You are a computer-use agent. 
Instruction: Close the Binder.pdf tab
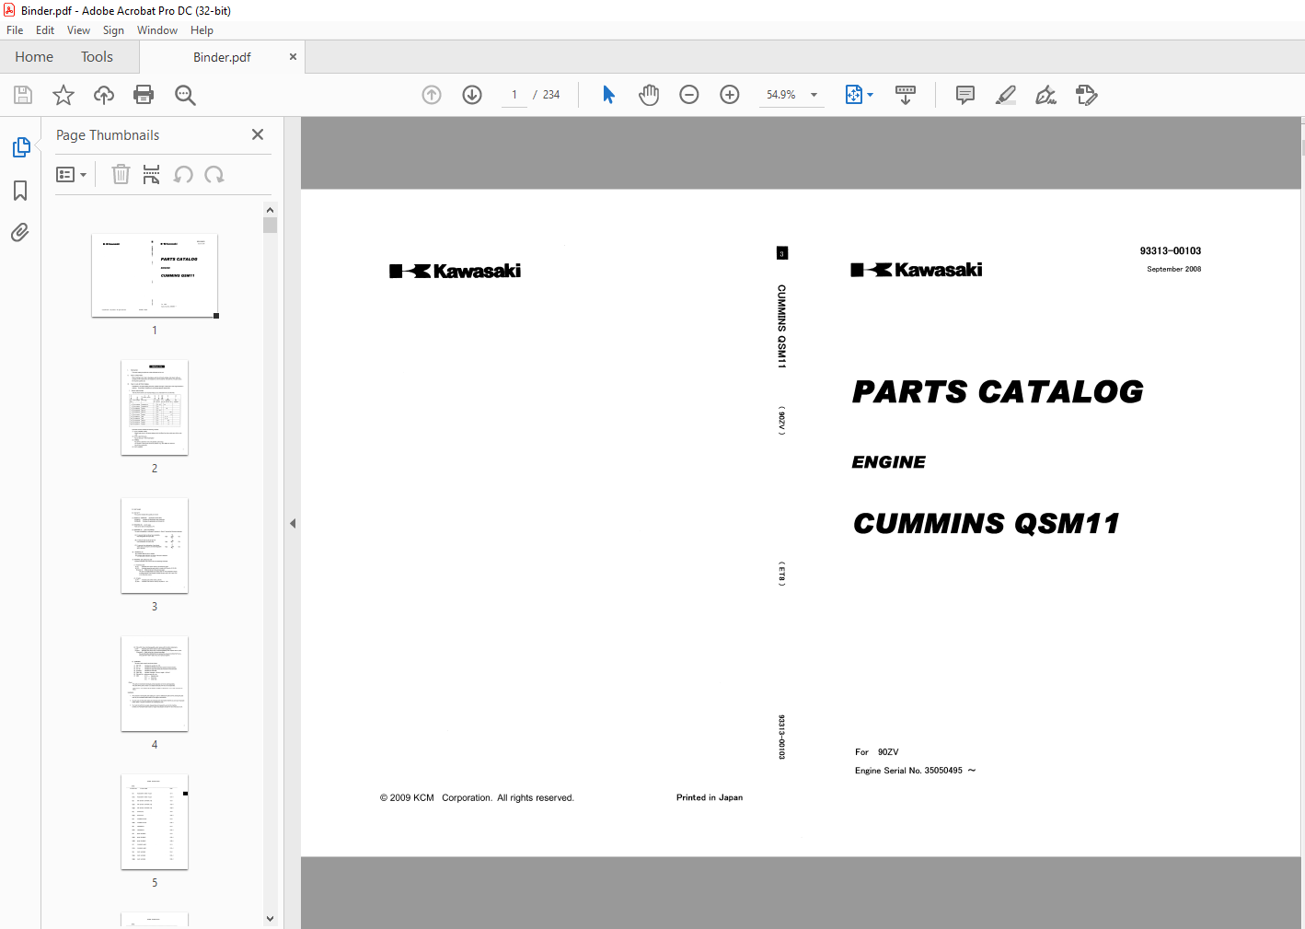click(x=293, y=57)
